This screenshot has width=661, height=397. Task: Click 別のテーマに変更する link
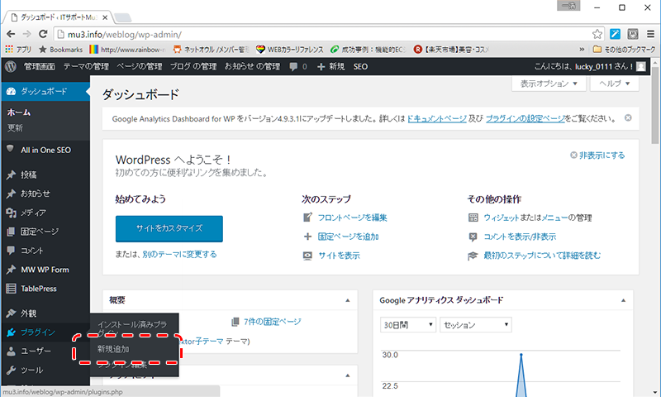[x=179, y=255]
